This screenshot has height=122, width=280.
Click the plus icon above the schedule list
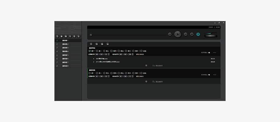click(x=91, y=44)
